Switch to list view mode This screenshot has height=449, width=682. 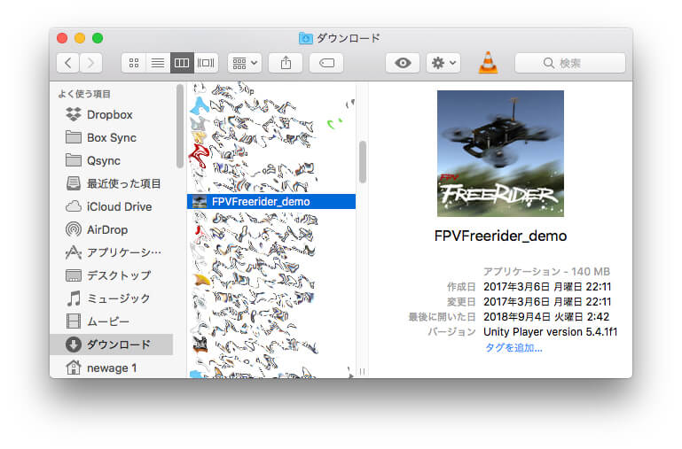pyautogui.click(x=158, y=63)
